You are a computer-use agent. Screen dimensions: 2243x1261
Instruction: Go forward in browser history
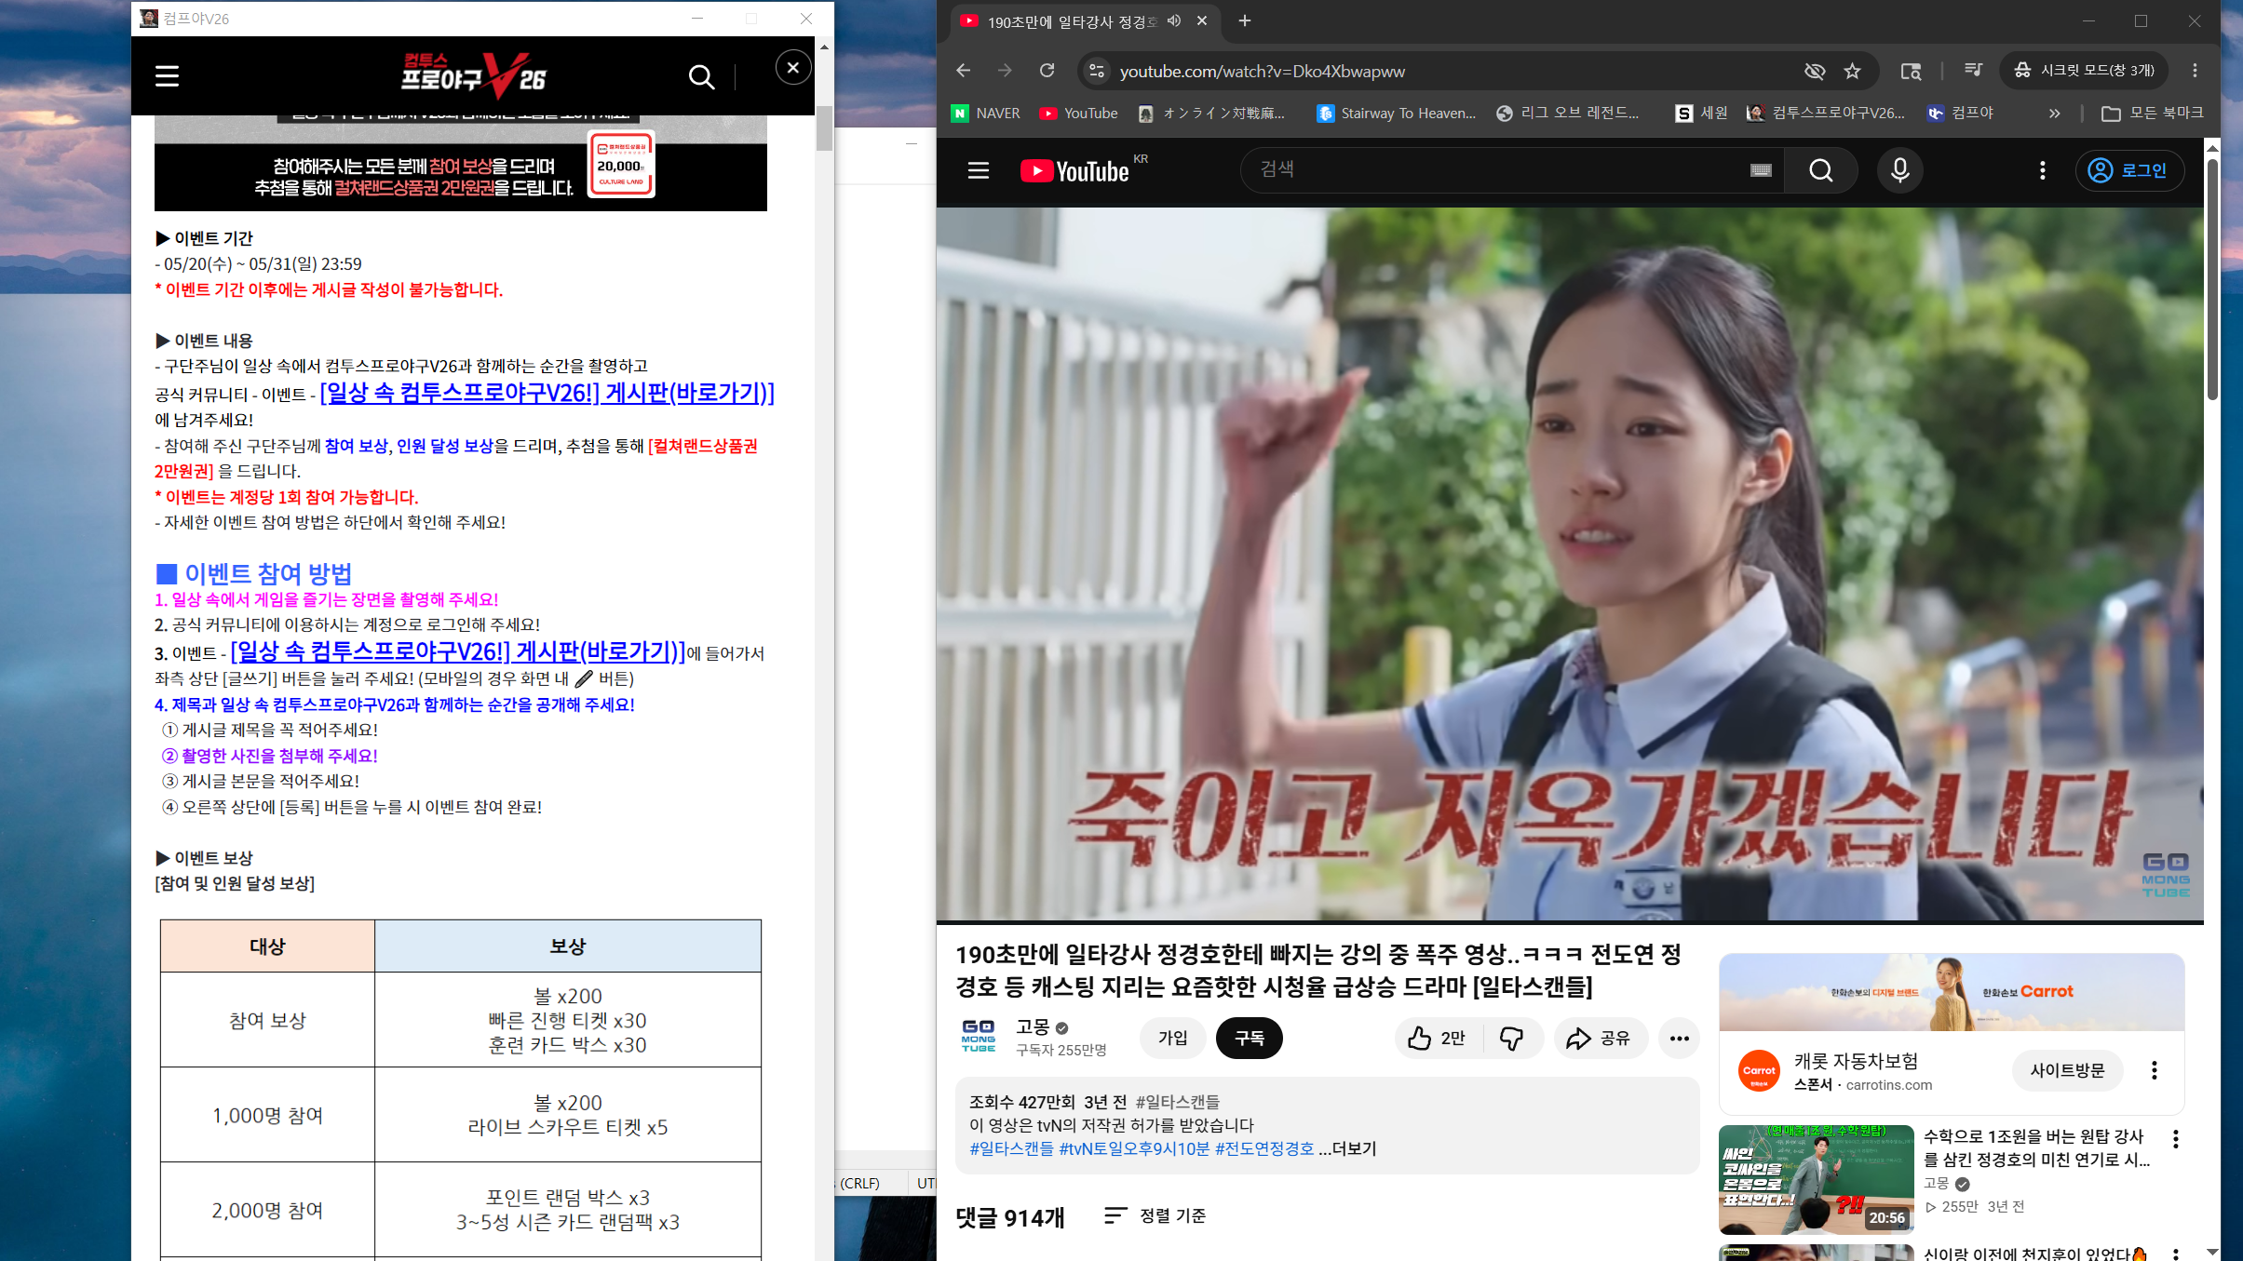[x=1005, y=71]
